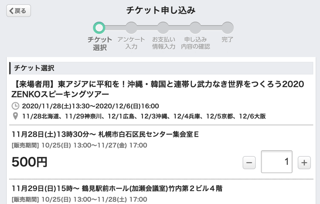The height and width of the screenshot is (204, 320).
Task: Click the 完了 step label
Action: click(227, 40)
